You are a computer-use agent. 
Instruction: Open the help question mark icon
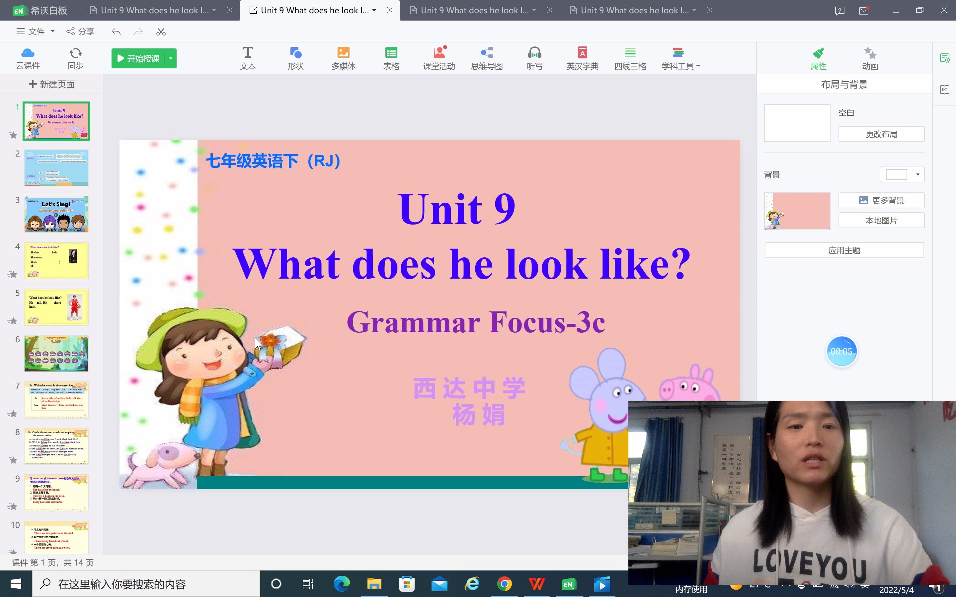(x=840, y=11)
